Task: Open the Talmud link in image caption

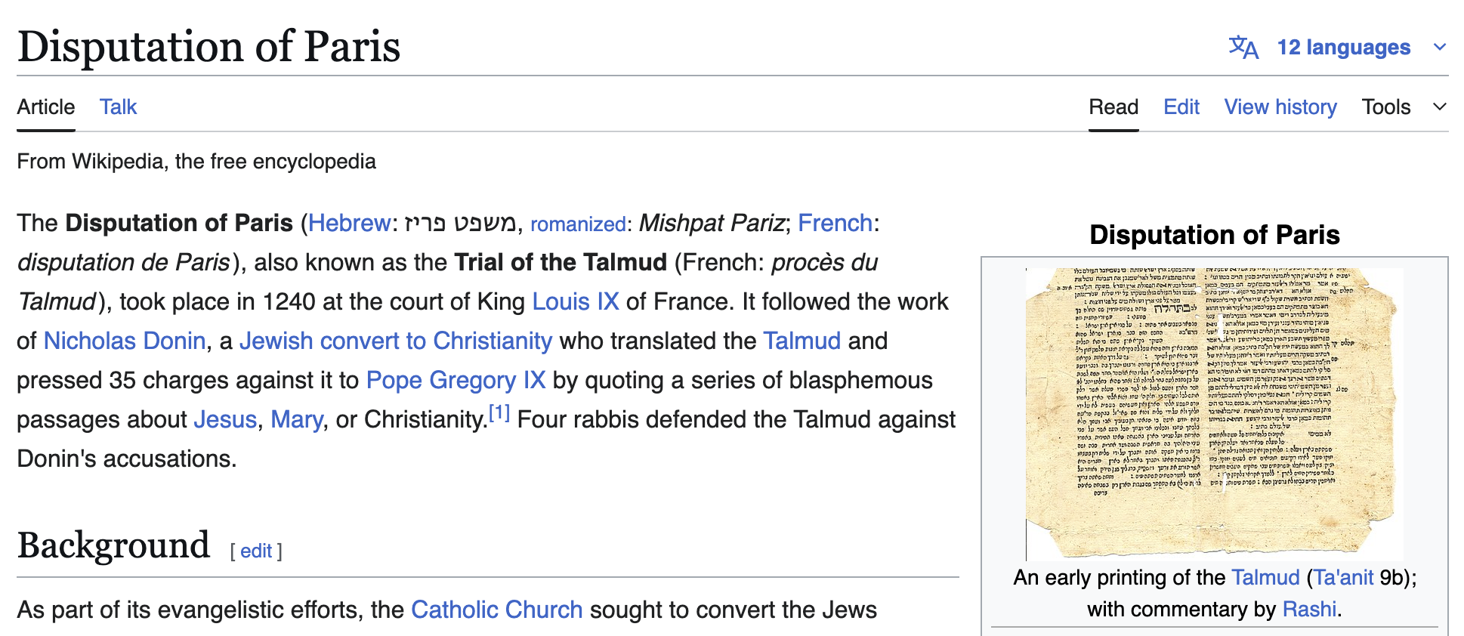Action: 1265,578
